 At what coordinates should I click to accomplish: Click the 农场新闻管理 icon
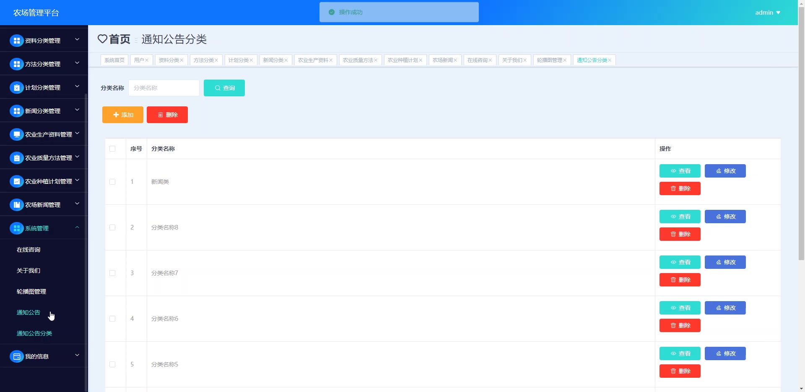click(16, 205)
